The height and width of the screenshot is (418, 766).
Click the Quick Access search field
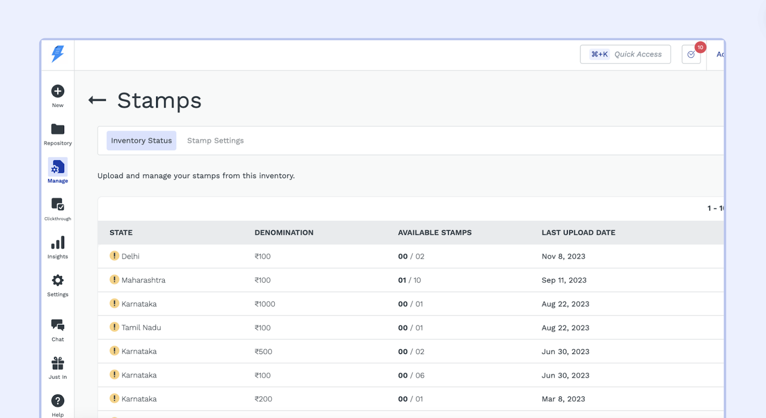(x=625, y=54)
